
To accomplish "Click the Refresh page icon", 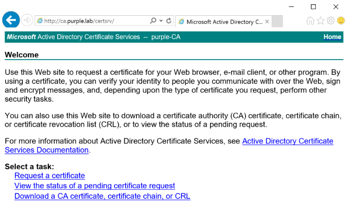I will pos(169,21).
